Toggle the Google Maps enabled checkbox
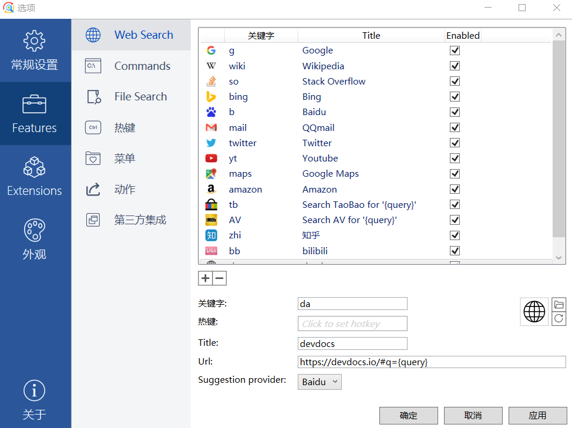This screenshot has height=428, width=572. pos(455,174)
